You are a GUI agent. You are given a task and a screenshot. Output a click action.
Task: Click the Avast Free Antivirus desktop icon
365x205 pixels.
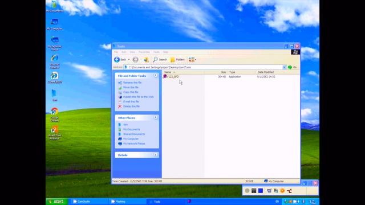55,133
